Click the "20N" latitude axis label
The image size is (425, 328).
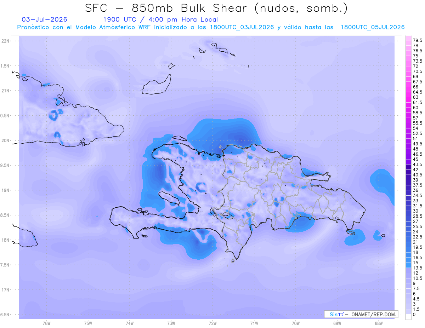[x=6, y=140]
